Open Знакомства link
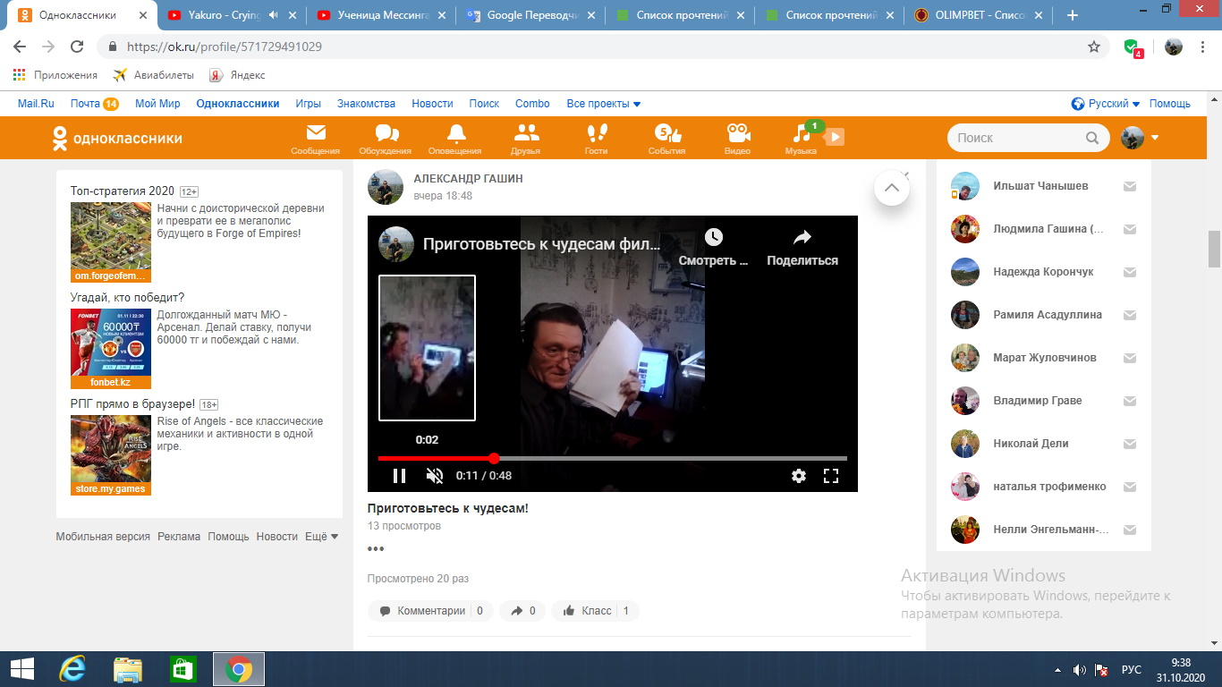 pos(366,104)
